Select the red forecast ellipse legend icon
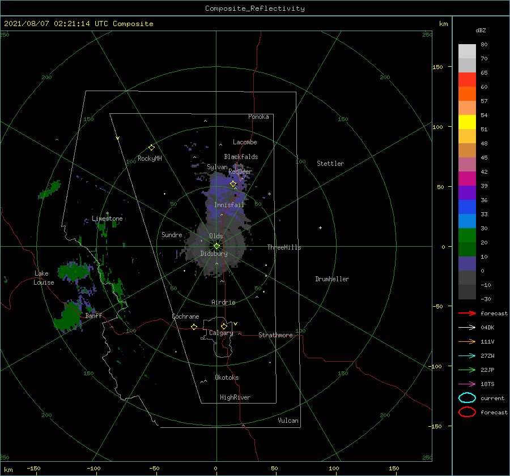 point(467,412)
